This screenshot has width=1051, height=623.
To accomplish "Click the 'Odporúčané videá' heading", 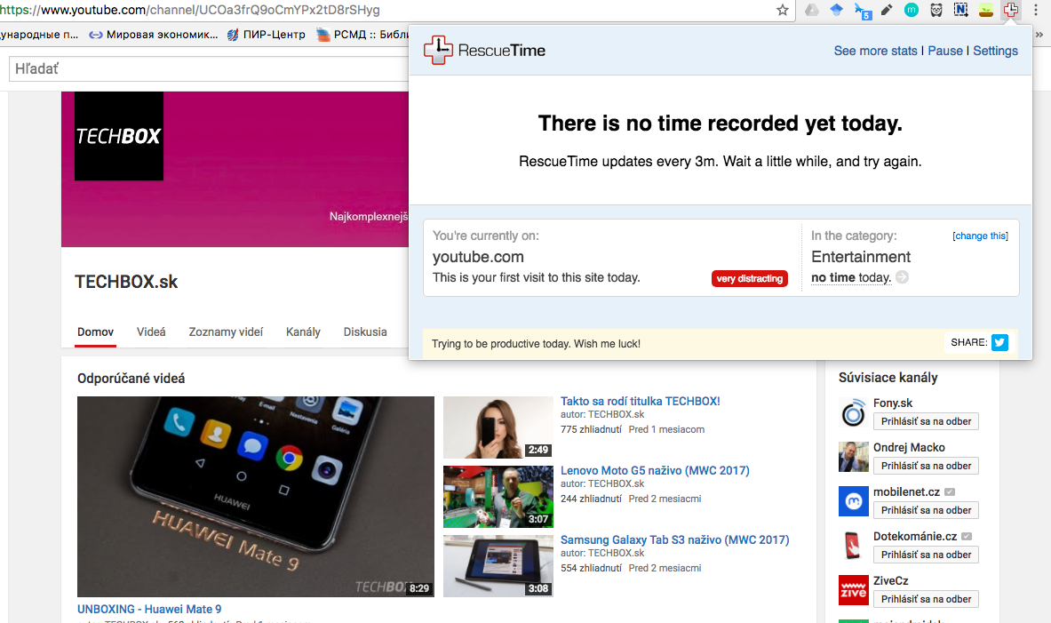I will (x=131, y=379).
